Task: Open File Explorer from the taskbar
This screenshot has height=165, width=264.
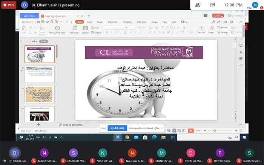Action: point(163,137)
